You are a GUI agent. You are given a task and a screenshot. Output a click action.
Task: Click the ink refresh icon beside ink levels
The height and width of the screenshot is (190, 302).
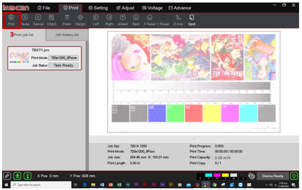point(252,176)
